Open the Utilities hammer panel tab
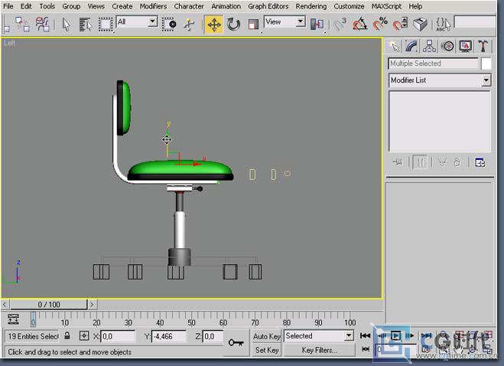The height and width of the screenshot is (366, 504). pos(483,47)
